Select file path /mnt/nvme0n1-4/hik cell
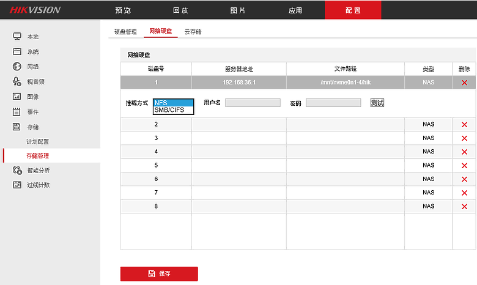Viewport: 477px width, 285px height. click(x=346, y=83)
